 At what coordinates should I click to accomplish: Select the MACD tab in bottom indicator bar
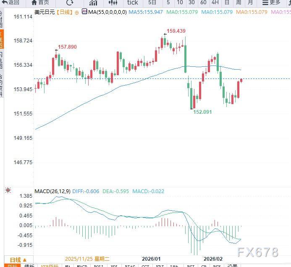tap(81, 266)
